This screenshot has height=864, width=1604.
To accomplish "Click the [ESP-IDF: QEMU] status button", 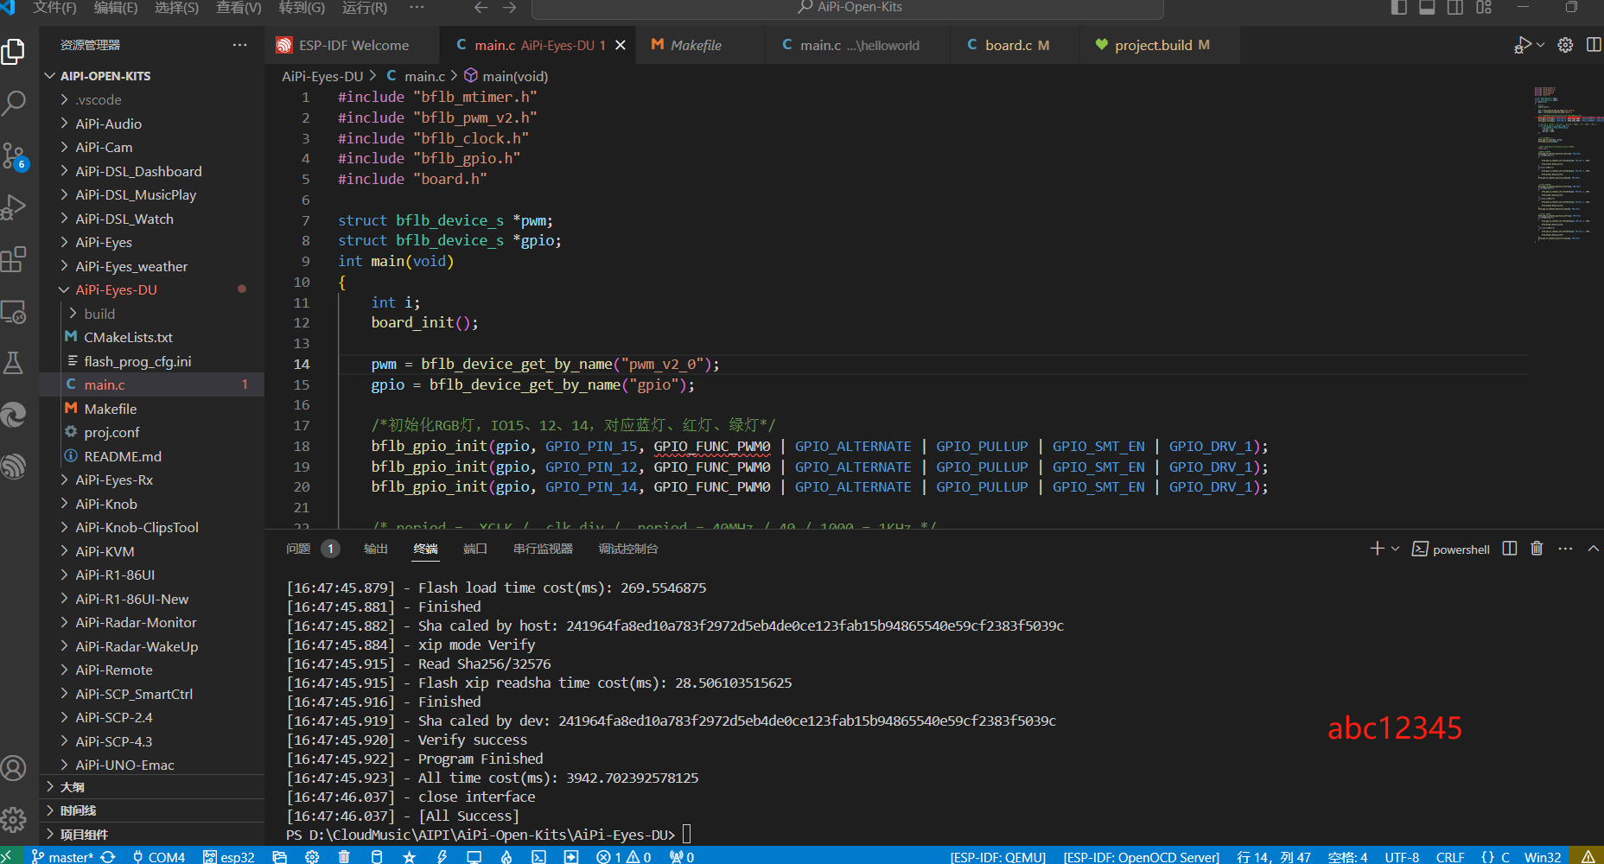I will click(x=997, y=856).
